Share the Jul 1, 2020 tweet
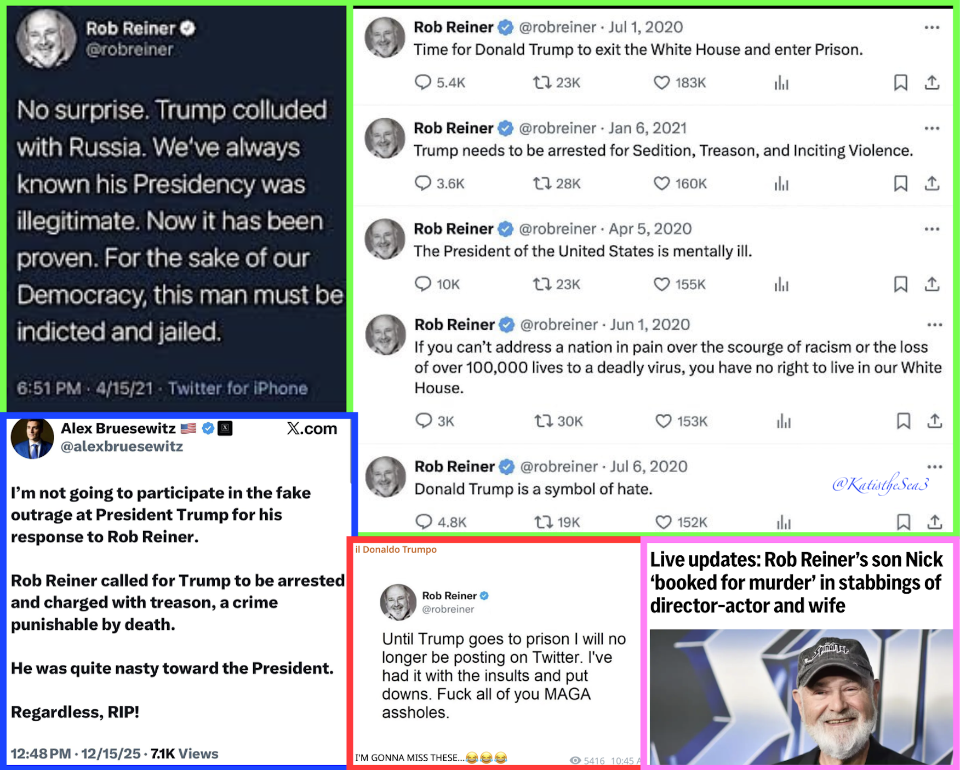 (932, 83)
